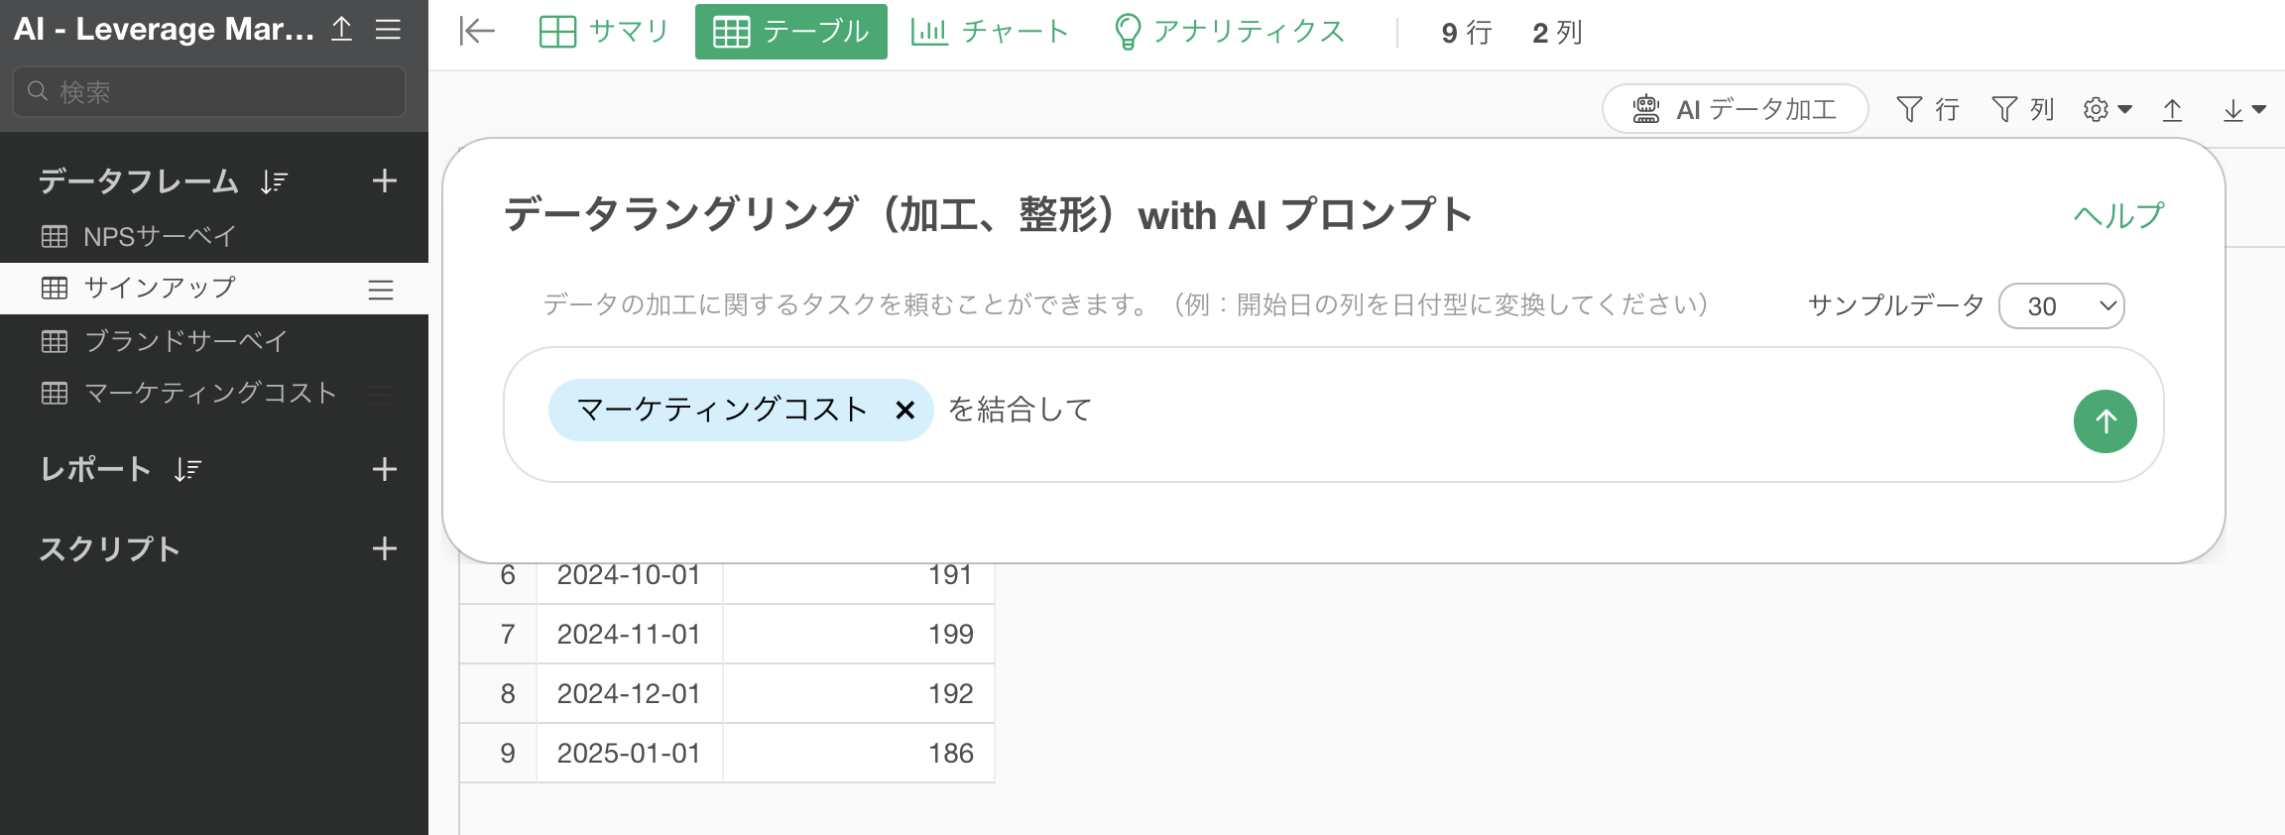Image resolution: width=2285 pixels, height=835 pixels.
Task: Switch to the サマリ tab
Action: click(604, 32)
